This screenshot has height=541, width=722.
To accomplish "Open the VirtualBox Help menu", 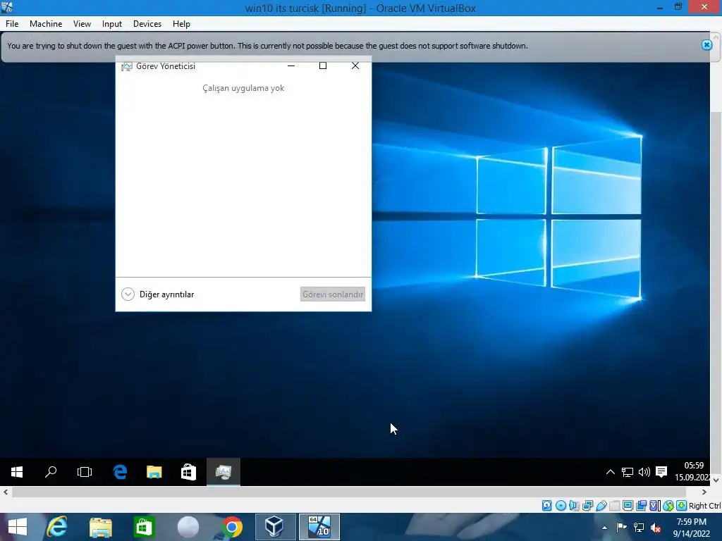I will pos(181,24).
